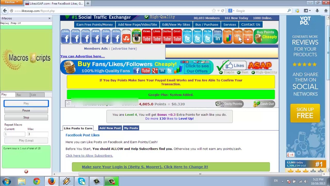Open Windows Start menu

[x=6, y=181]
